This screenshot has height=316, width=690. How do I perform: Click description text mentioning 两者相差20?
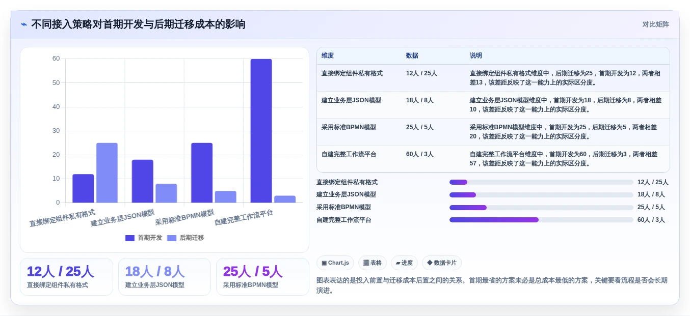[563, 132]
